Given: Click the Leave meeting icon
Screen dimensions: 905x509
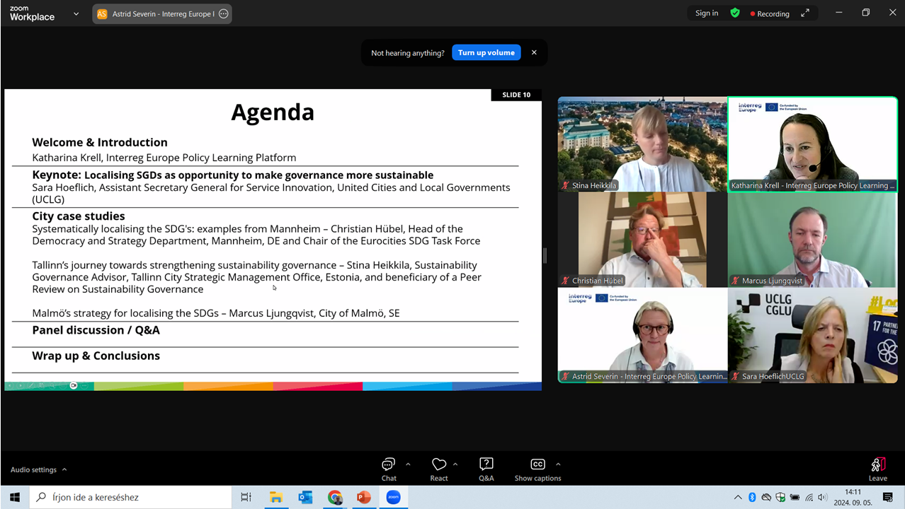Looking at the screenshot, I should [x=877, y=469].
